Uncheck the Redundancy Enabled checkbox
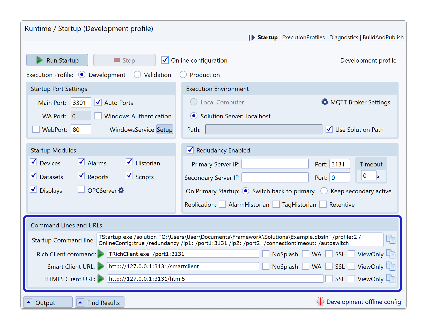Screen dimensions: 427x329 tap(190, 150)
